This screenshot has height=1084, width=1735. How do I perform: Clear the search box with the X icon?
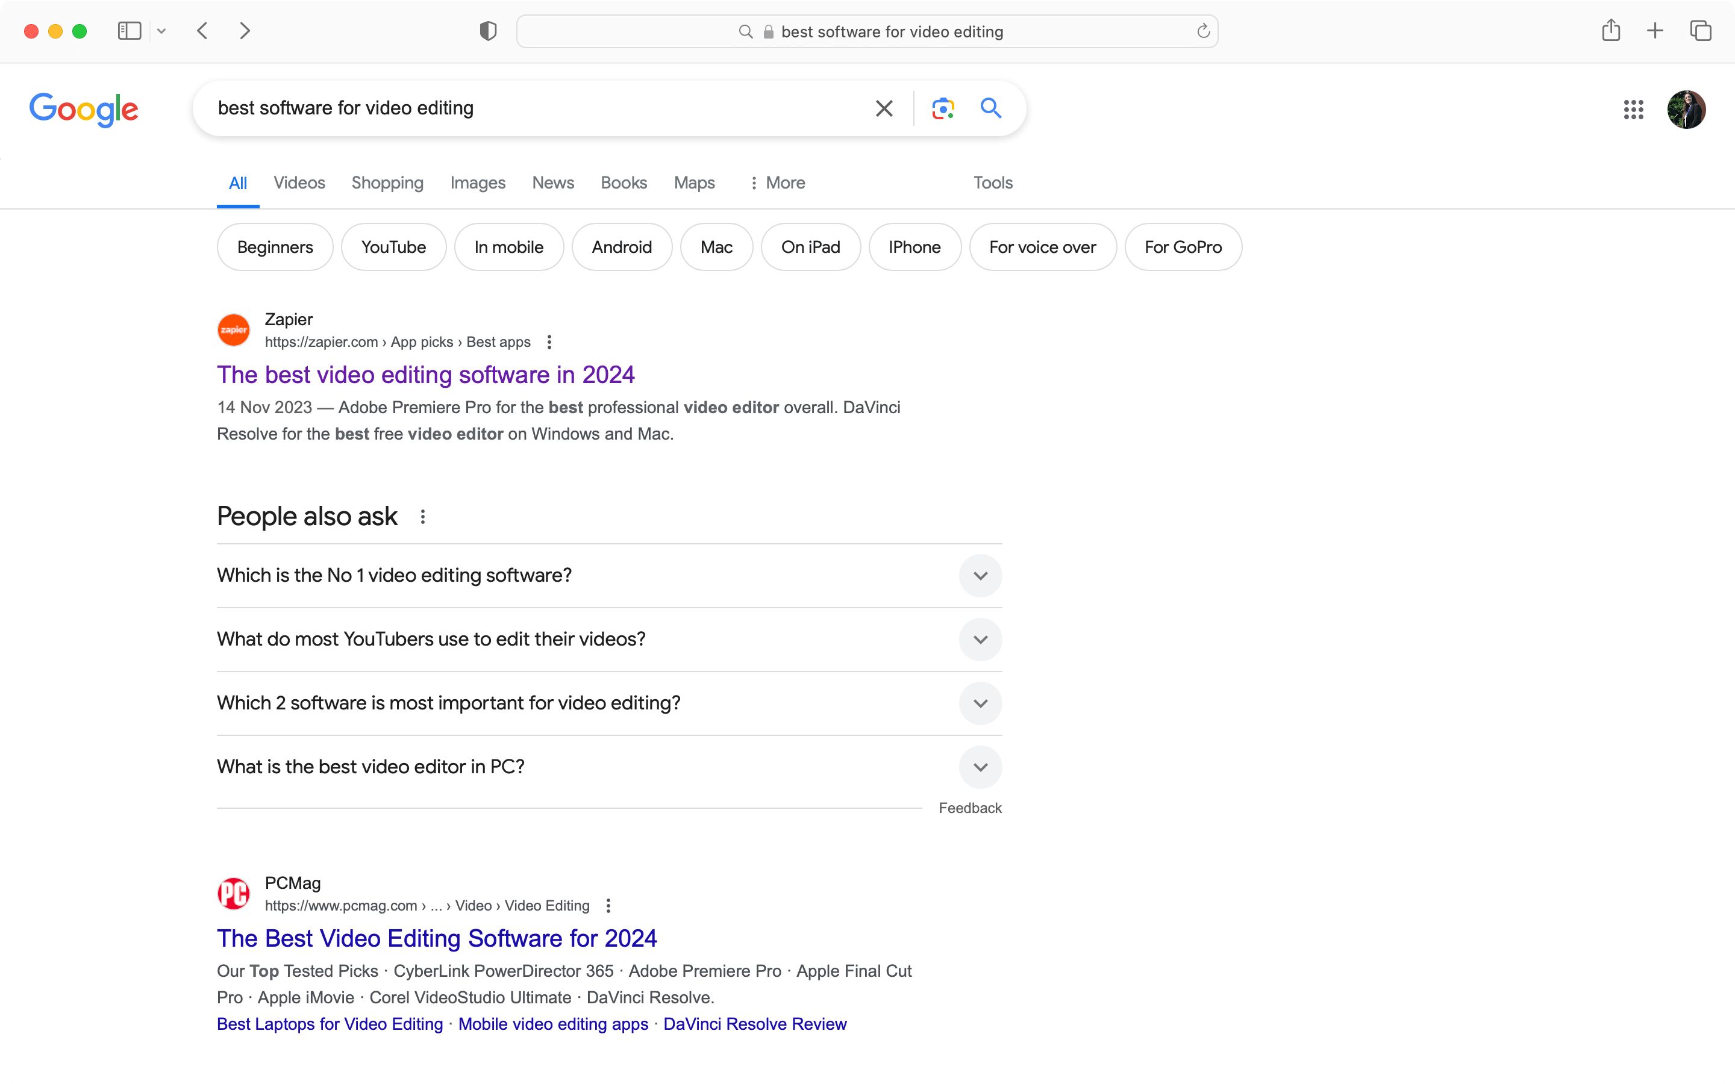coord(884,108)
